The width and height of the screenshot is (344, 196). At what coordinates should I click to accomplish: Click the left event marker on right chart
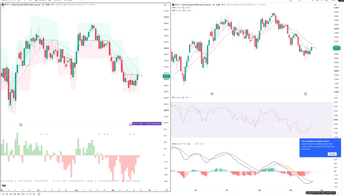point(212,94)
